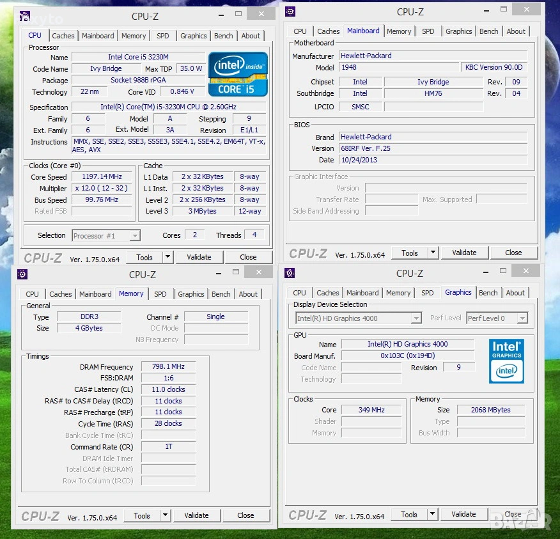Screen dimensions: 560x539
Task: Click CPU-Z title icon in the Graphics tab window
Action: [290, 273]
